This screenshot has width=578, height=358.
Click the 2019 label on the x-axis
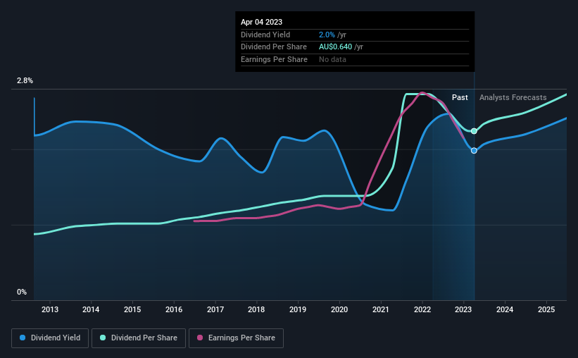[298, 309]
